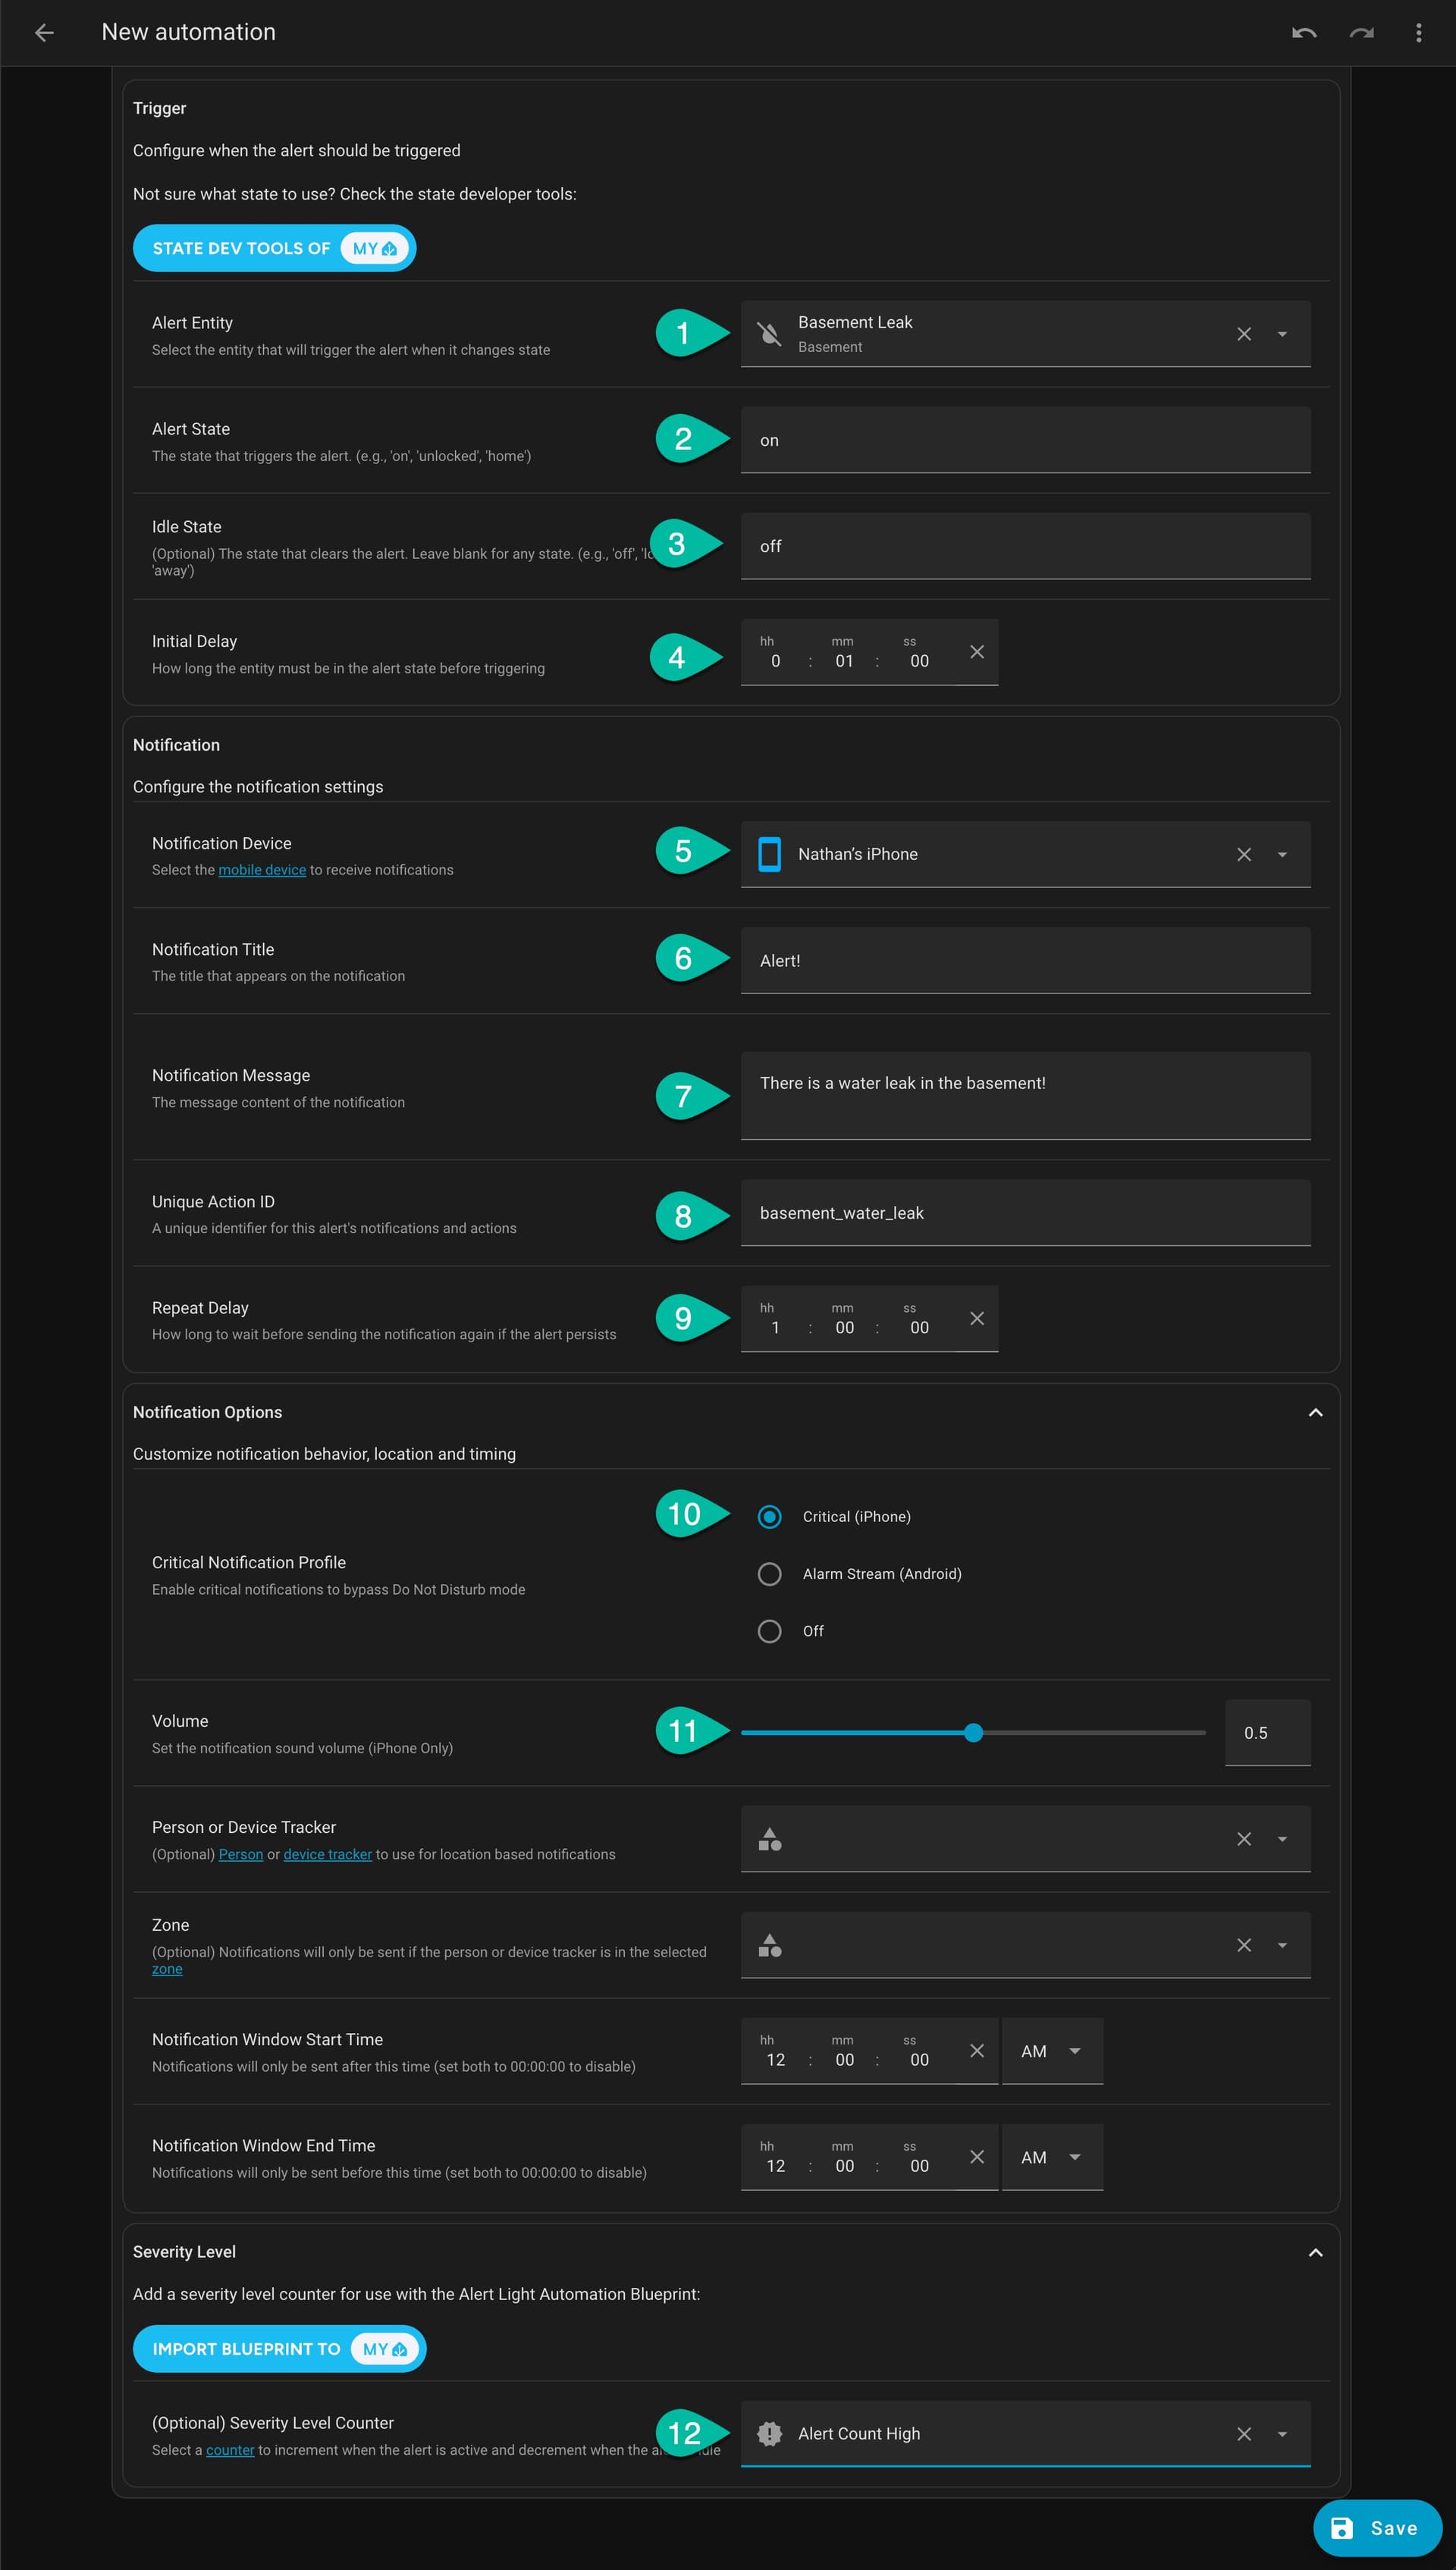
Task: Click the Volume slider handle
Action: [973, 1733]
